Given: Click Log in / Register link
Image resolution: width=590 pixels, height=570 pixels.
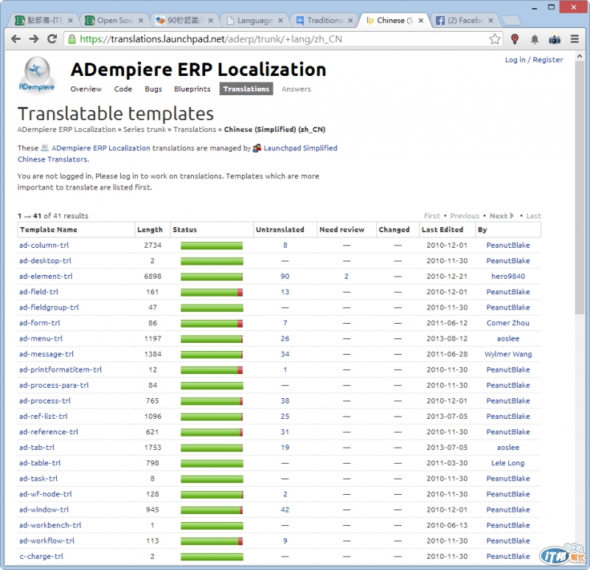Looking at the screenshot, I should point(534,60).
